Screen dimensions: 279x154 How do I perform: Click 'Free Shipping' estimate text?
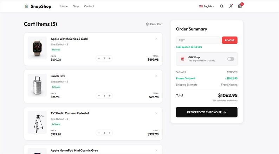click(229, 85)
